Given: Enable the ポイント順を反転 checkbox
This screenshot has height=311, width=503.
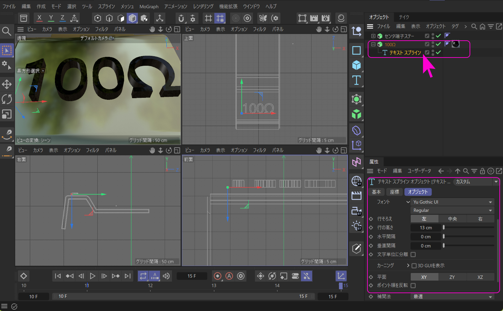Looking at the screenshot, I should pos(413,286).
